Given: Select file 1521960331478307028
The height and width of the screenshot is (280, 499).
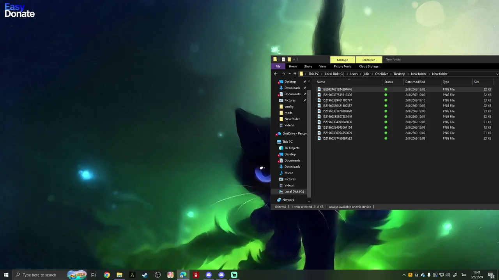Looking at the screenshot, I should 337,111.
